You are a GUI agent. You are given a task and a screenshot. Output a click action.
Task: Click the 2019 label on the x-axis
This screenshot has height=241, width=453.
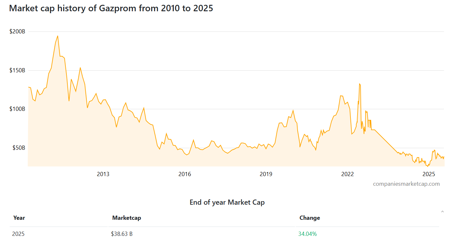(x=266, y=174)
